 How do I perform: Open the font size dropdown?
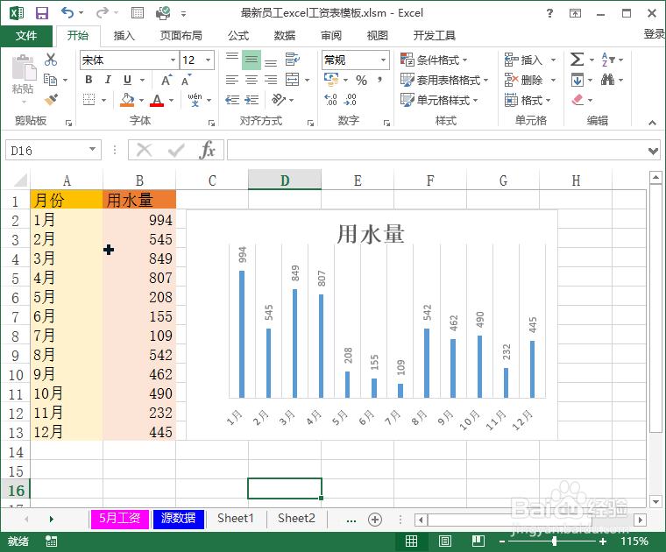(209, 60)
